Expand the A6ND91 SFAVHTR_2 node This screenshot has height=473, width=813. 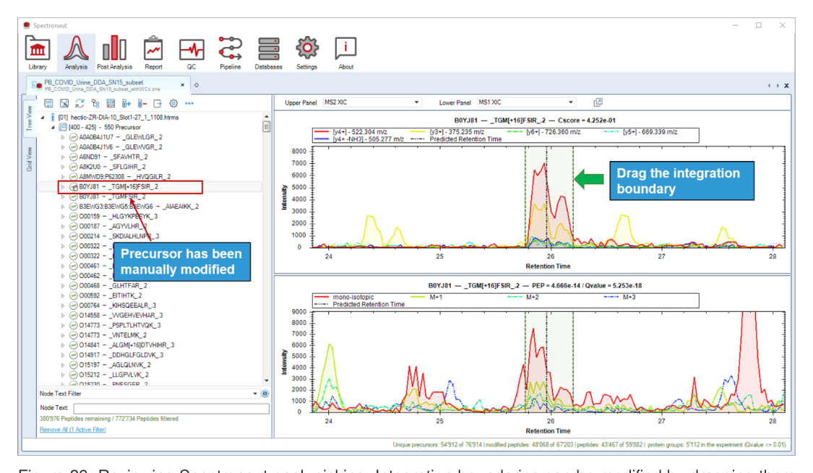click(63, 157)
